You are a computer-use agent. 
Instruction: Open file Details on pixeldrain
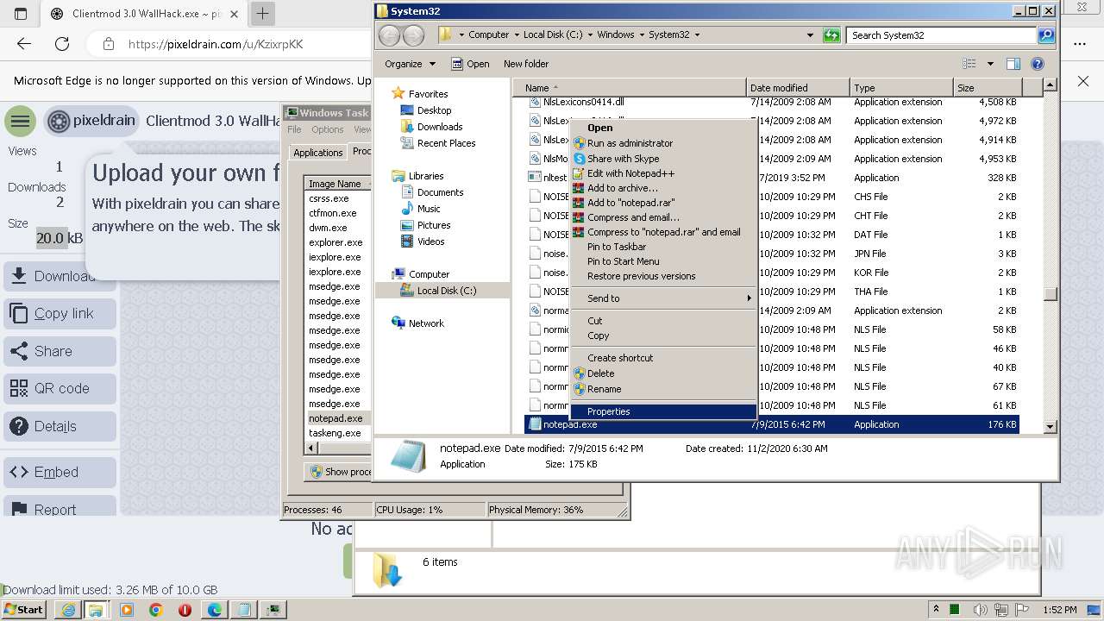60,426
